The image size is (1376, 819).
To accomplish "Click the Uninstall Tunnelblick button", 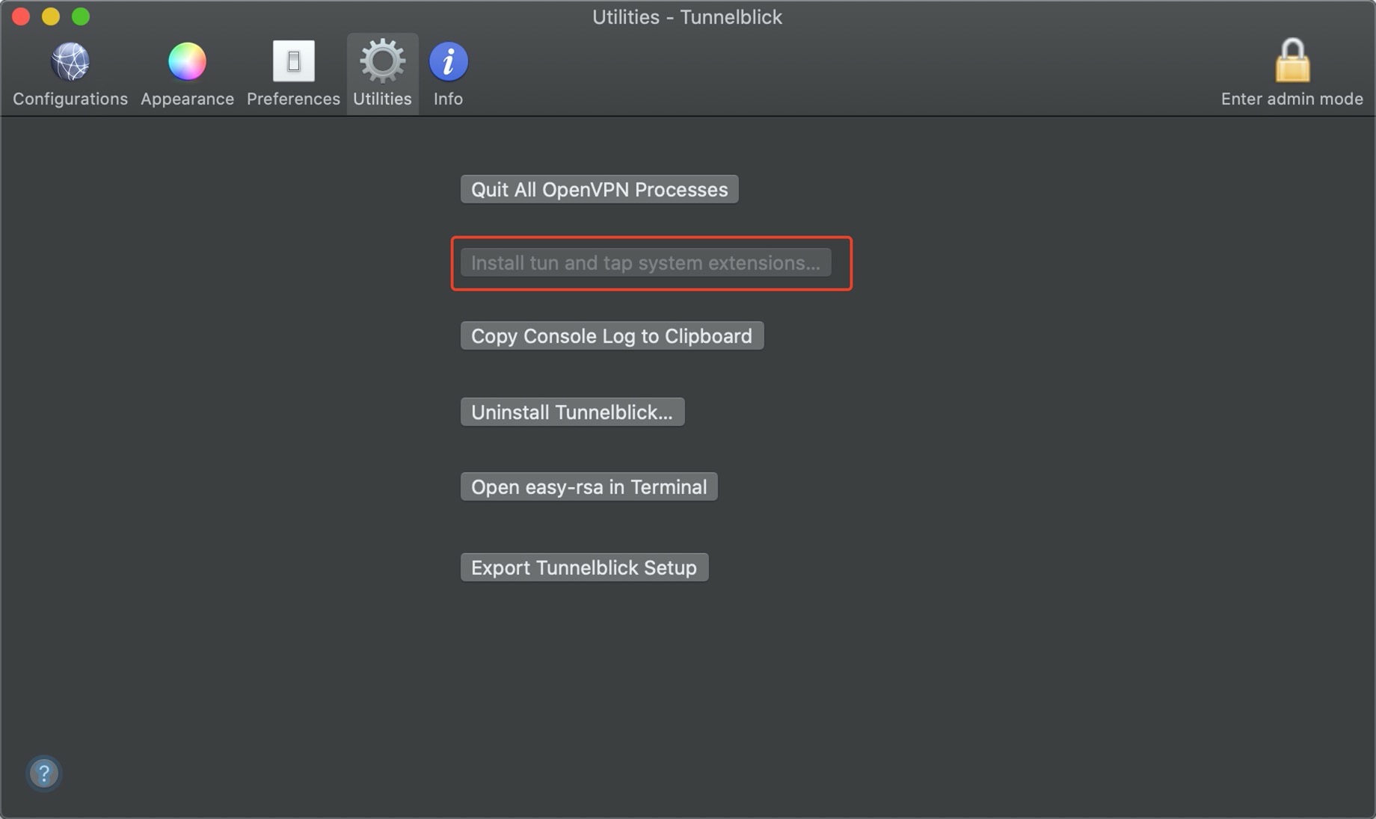I will (572, 412).
